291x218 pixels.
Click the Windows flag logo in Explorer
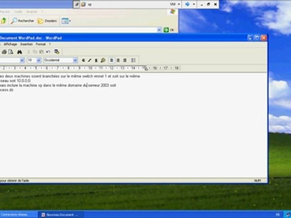(x=172, y=12)
